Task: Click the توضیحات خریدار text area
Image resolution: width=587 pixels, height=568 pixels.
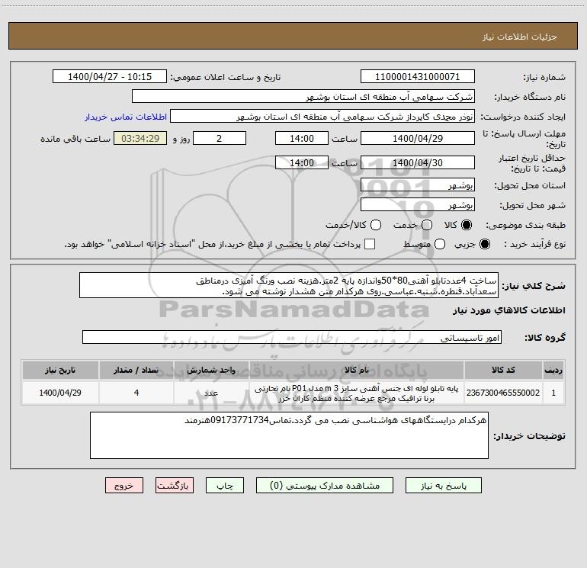Action: (x=289, y=435)
